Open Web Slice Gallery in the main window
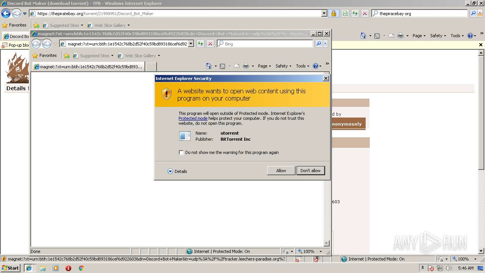The height and width of the screenshot is (273, 485). tap(110, 25)
